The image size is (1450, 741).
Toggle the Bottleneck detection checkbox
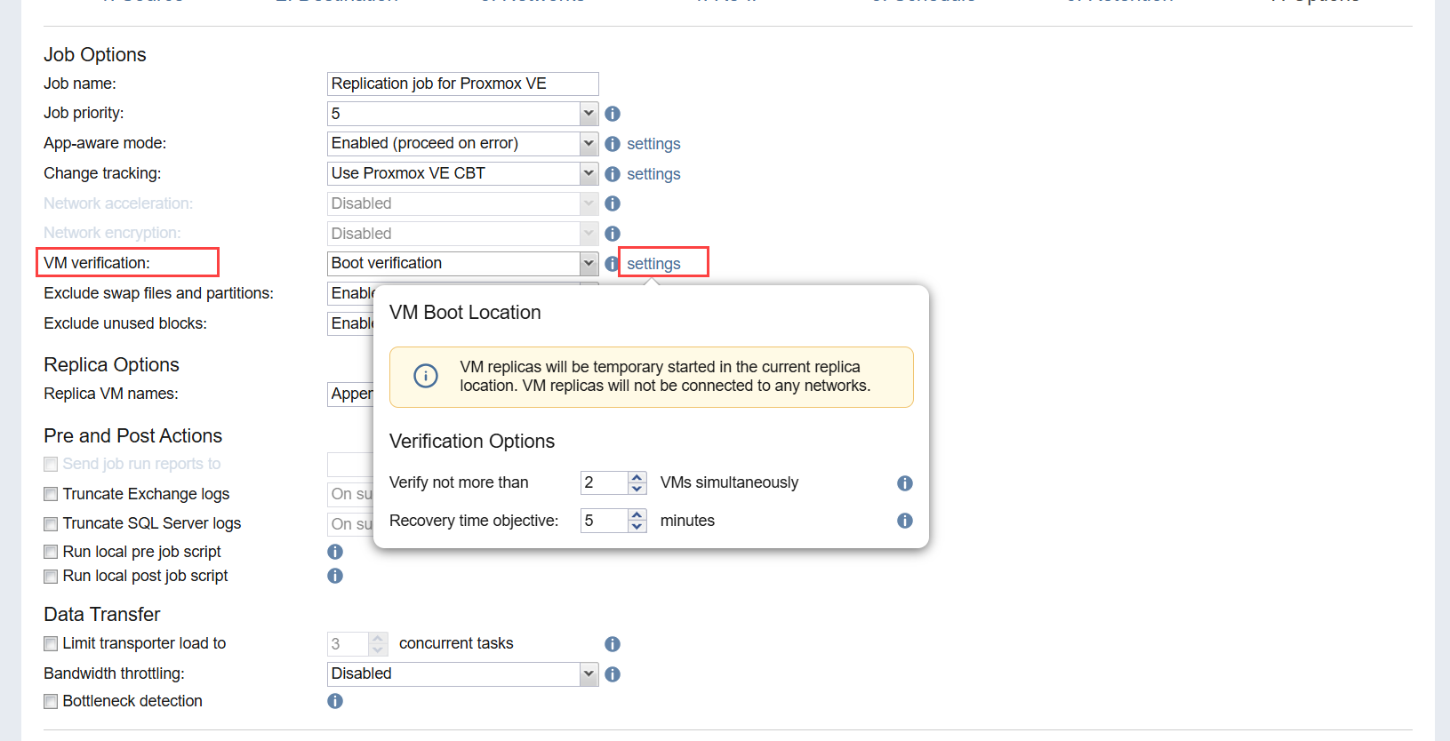[52, 702]
